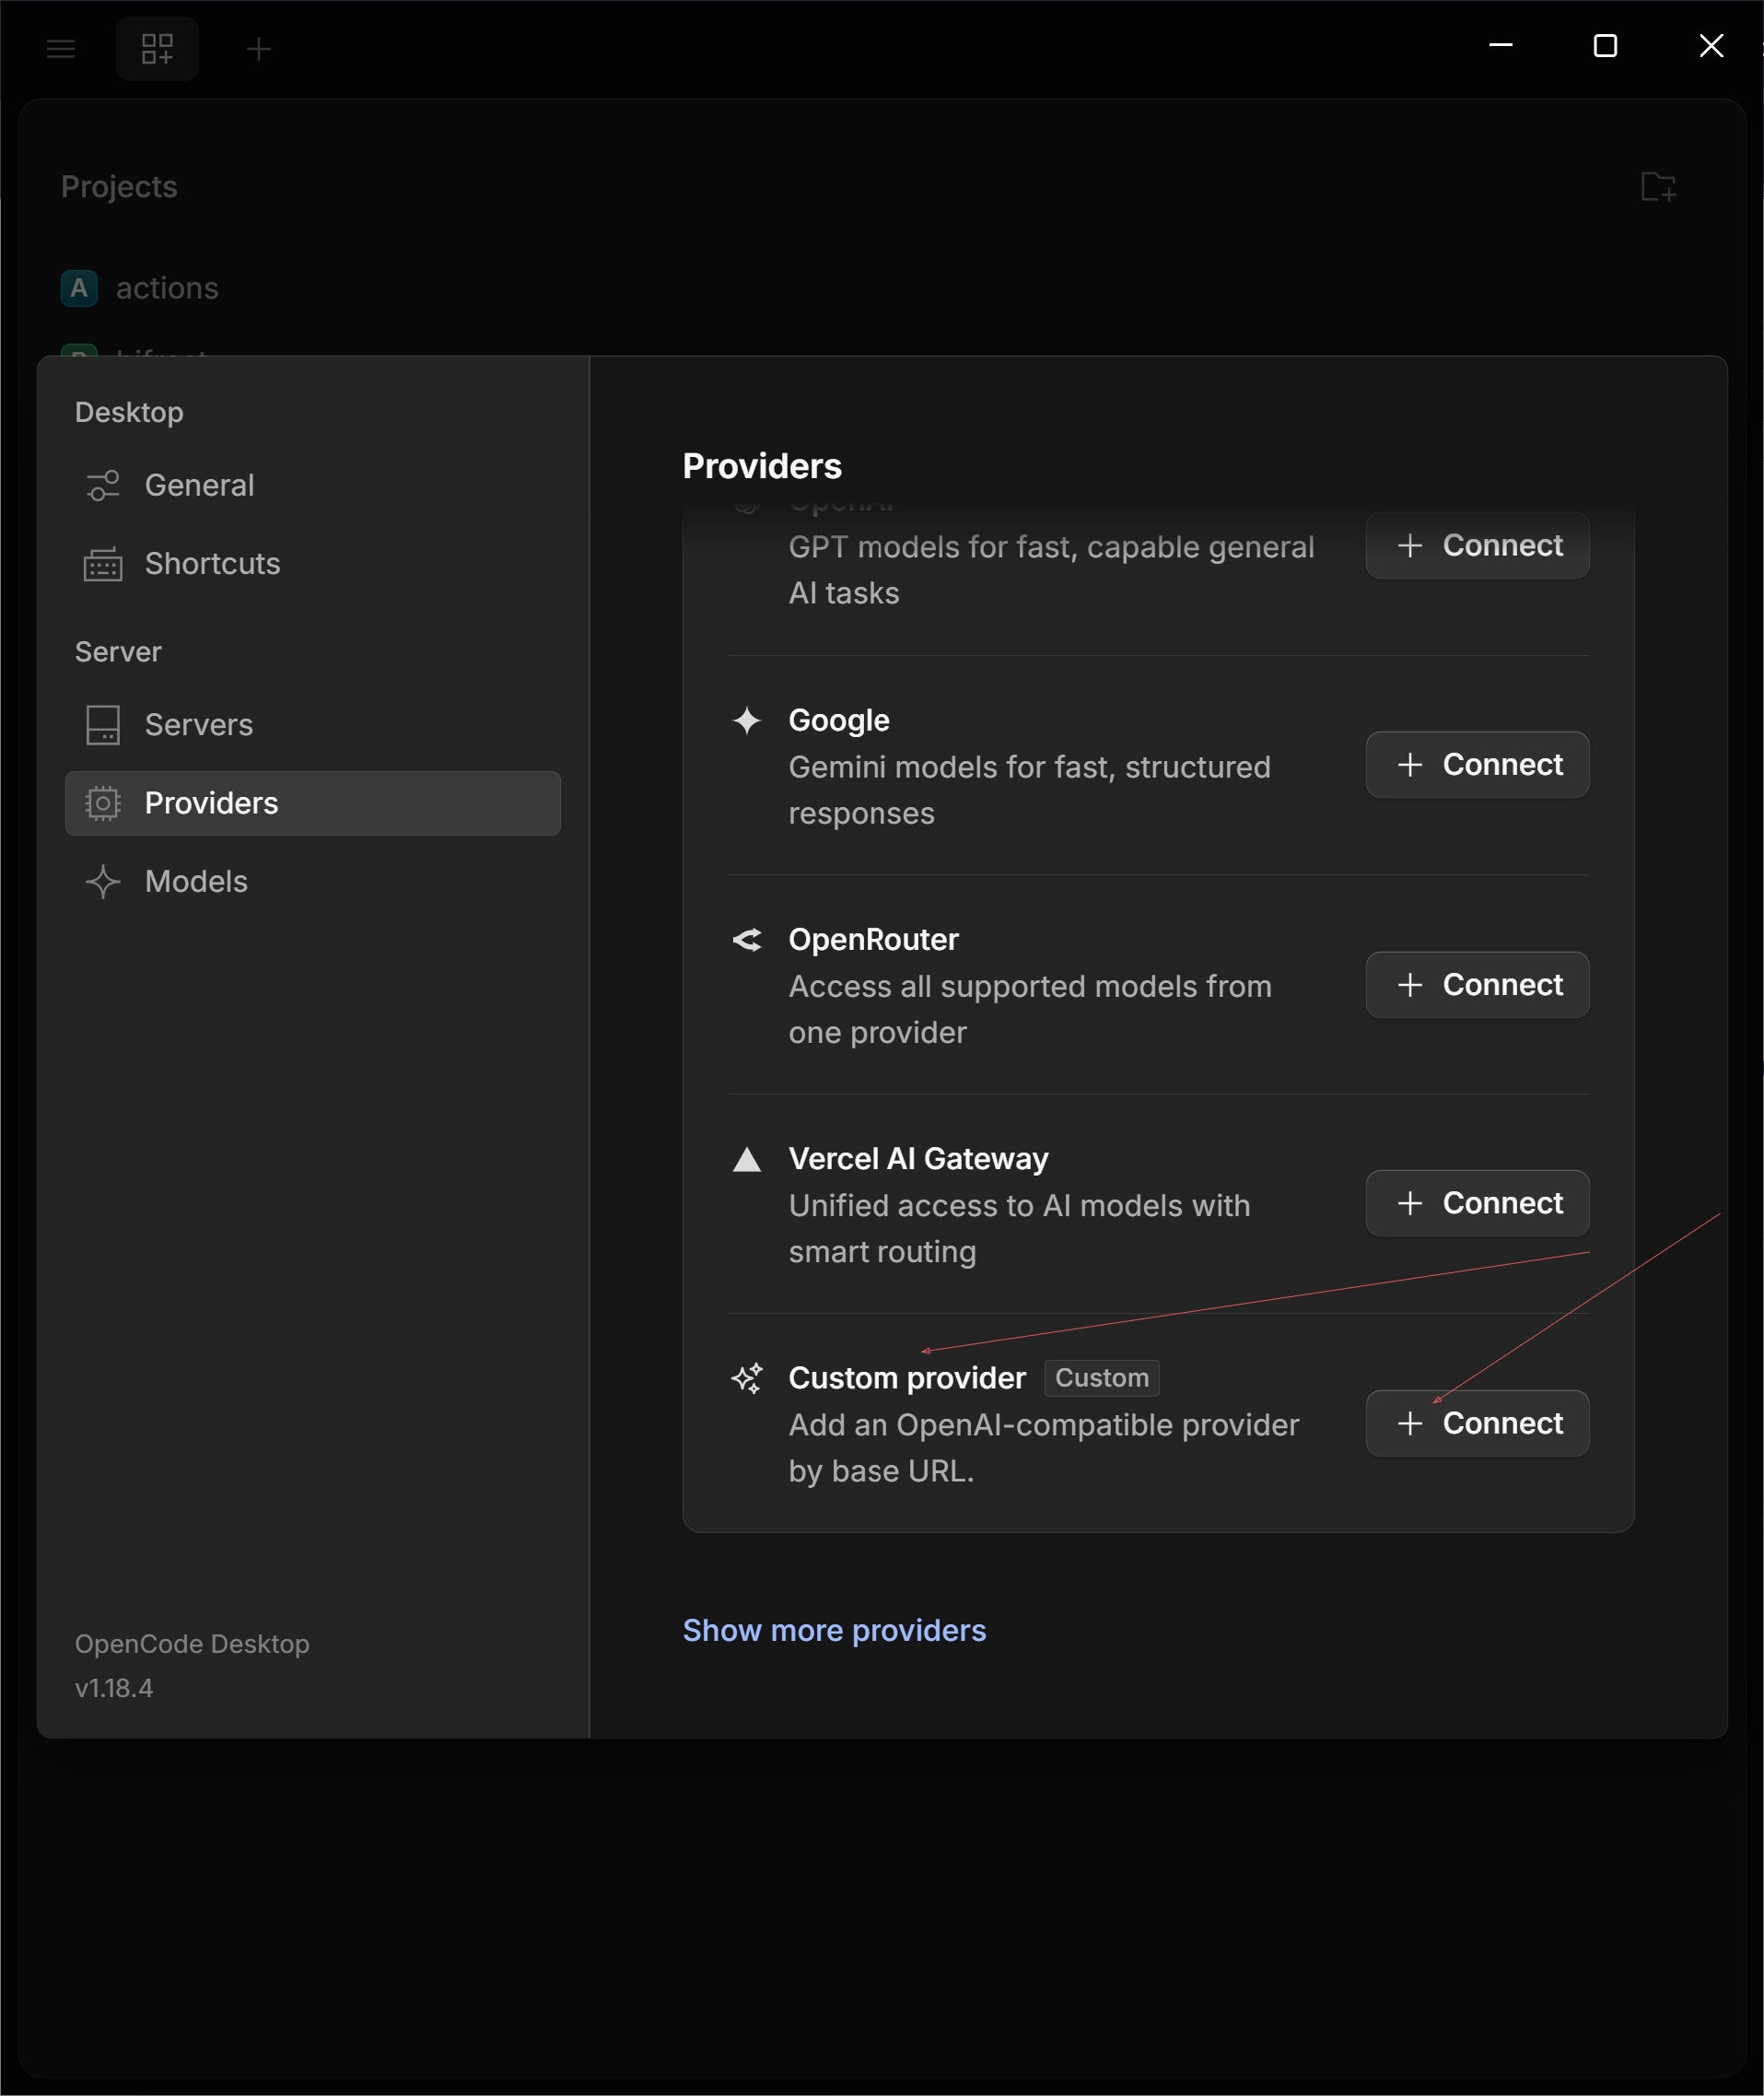1764x2096 pixels.
Task: Click plus icon in OpenRouter Connect button
Action: click(1410, 984)
